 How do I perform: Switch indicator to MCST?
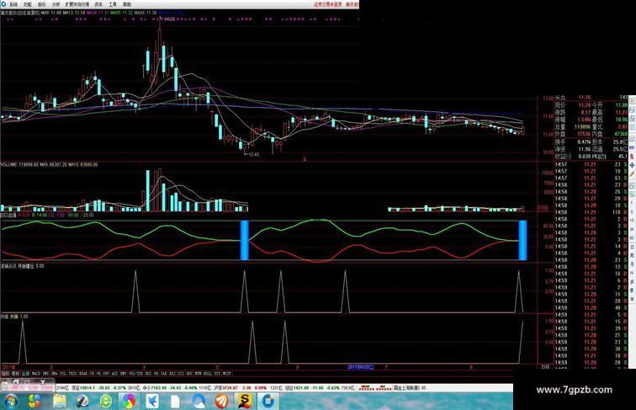[227, 373]
